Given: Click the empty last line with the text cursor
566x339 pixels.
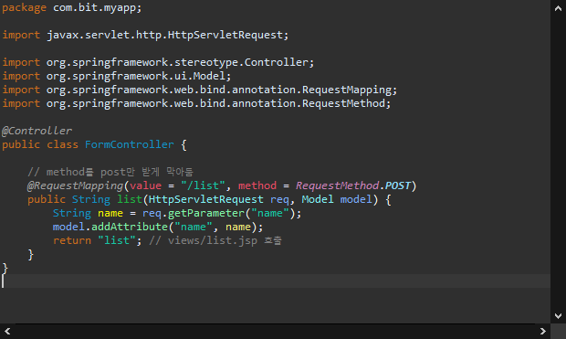Looking at the screenshot, I should click(x=275, y=281).
